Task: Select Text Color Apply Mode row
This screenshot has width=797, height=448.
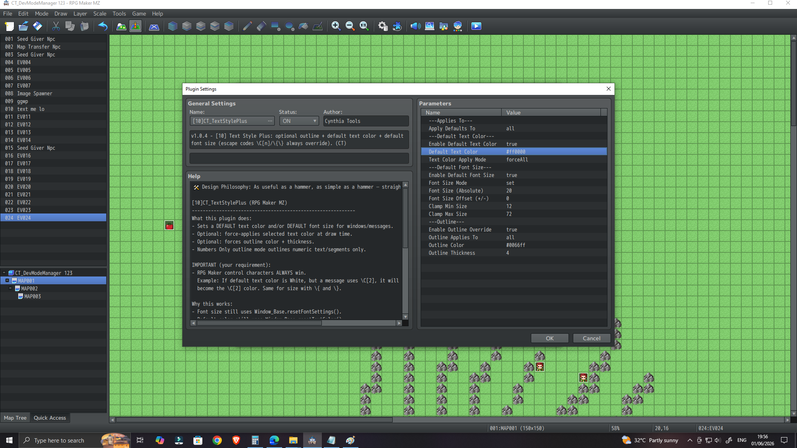Action: (514, 159)
